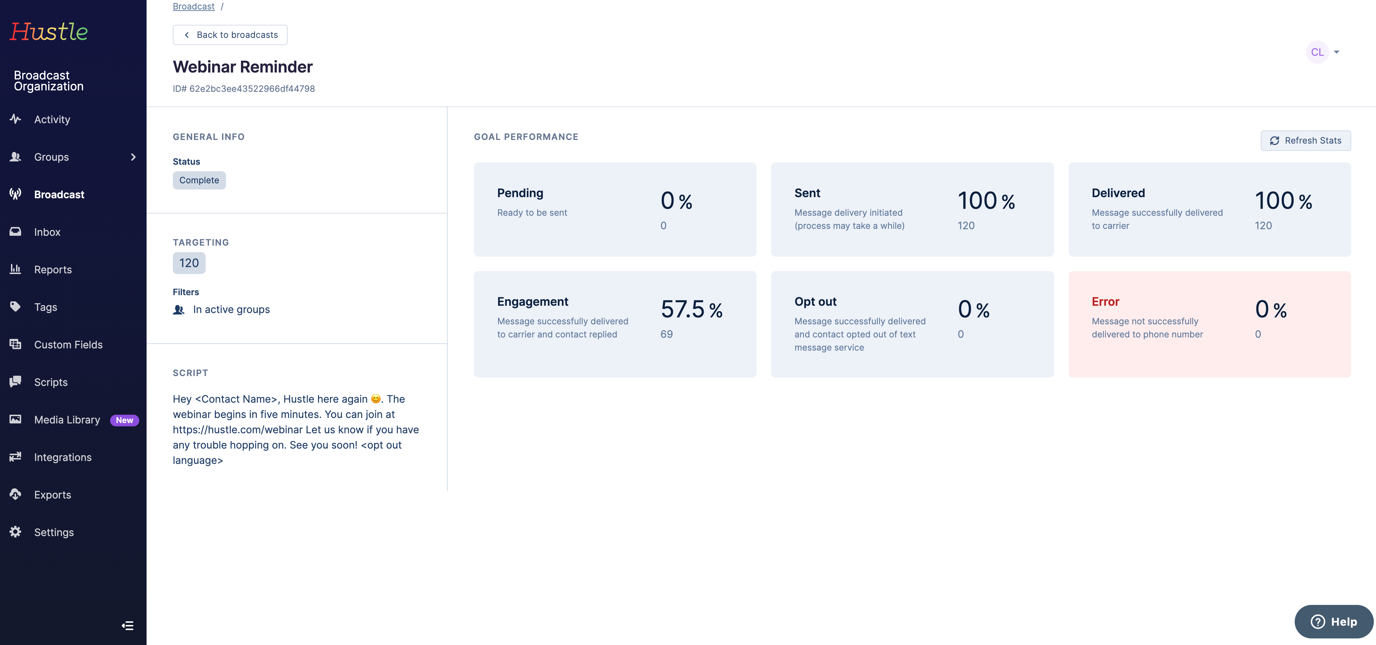Click the Integrations arrows icon
The height and width of the screenshot is (645, 1376).
tap(15, 457)
